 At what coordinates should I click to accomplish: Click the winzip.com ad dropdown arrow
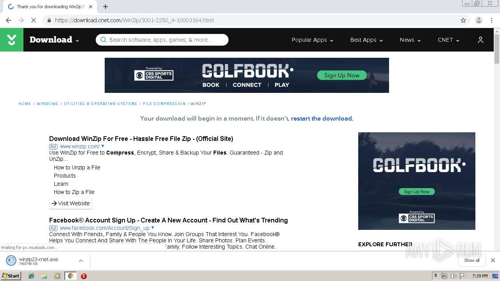point(103,146)
